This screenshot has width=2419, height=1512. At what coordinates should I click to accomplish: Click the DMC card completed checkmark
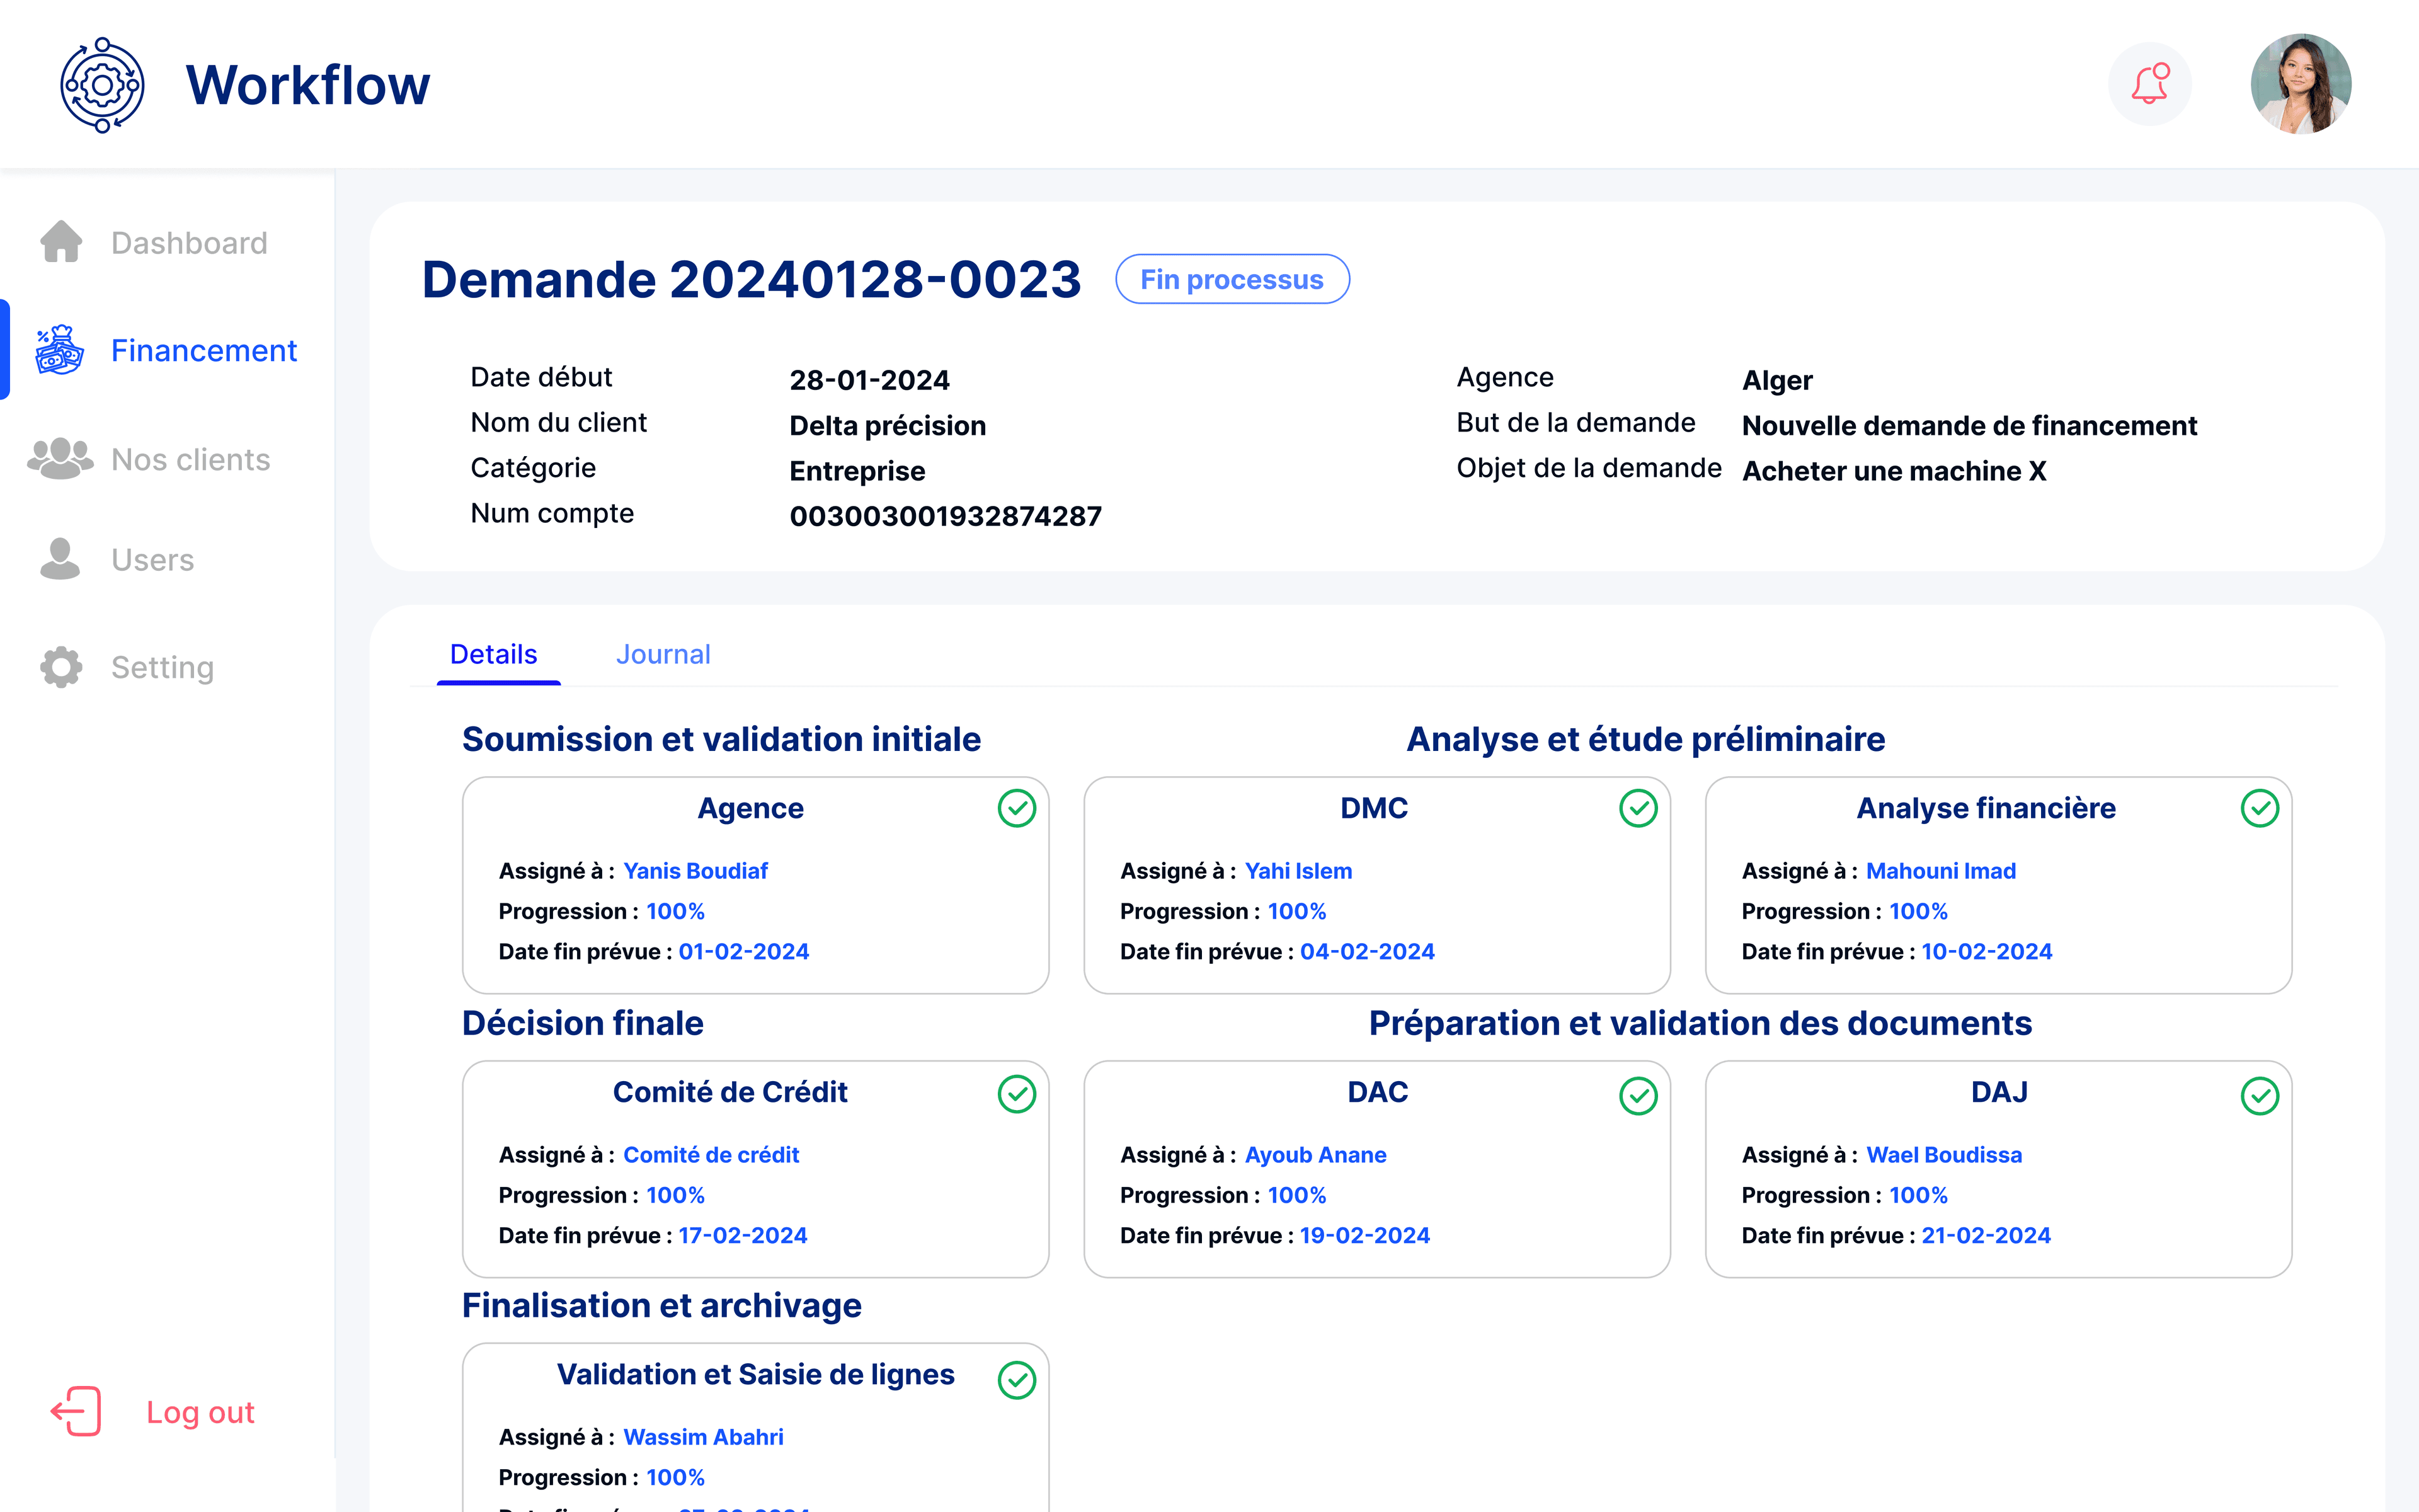pyautogui.click(x=1637, y=808)
